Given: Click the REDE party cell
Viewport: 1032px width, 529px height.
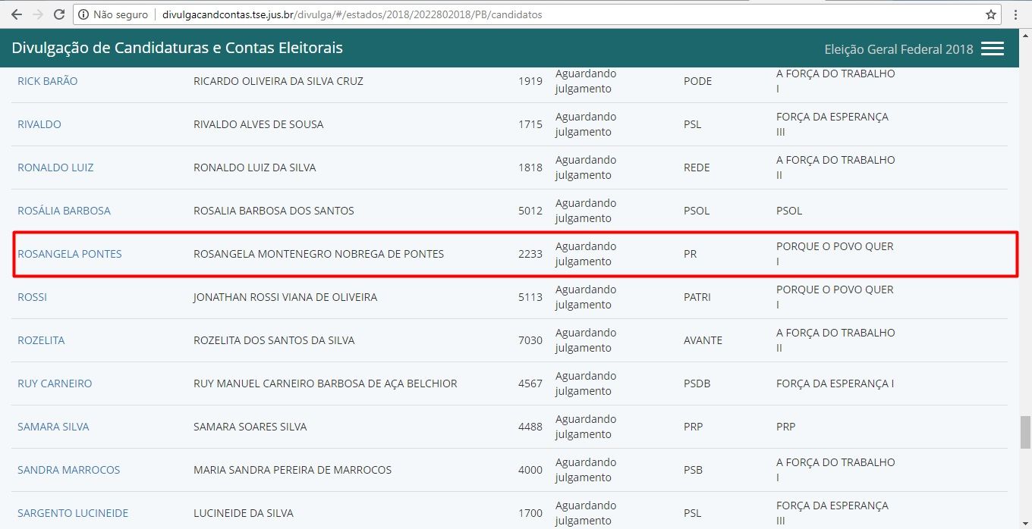Looking at the screenshot, I should (x=697, y=167).
